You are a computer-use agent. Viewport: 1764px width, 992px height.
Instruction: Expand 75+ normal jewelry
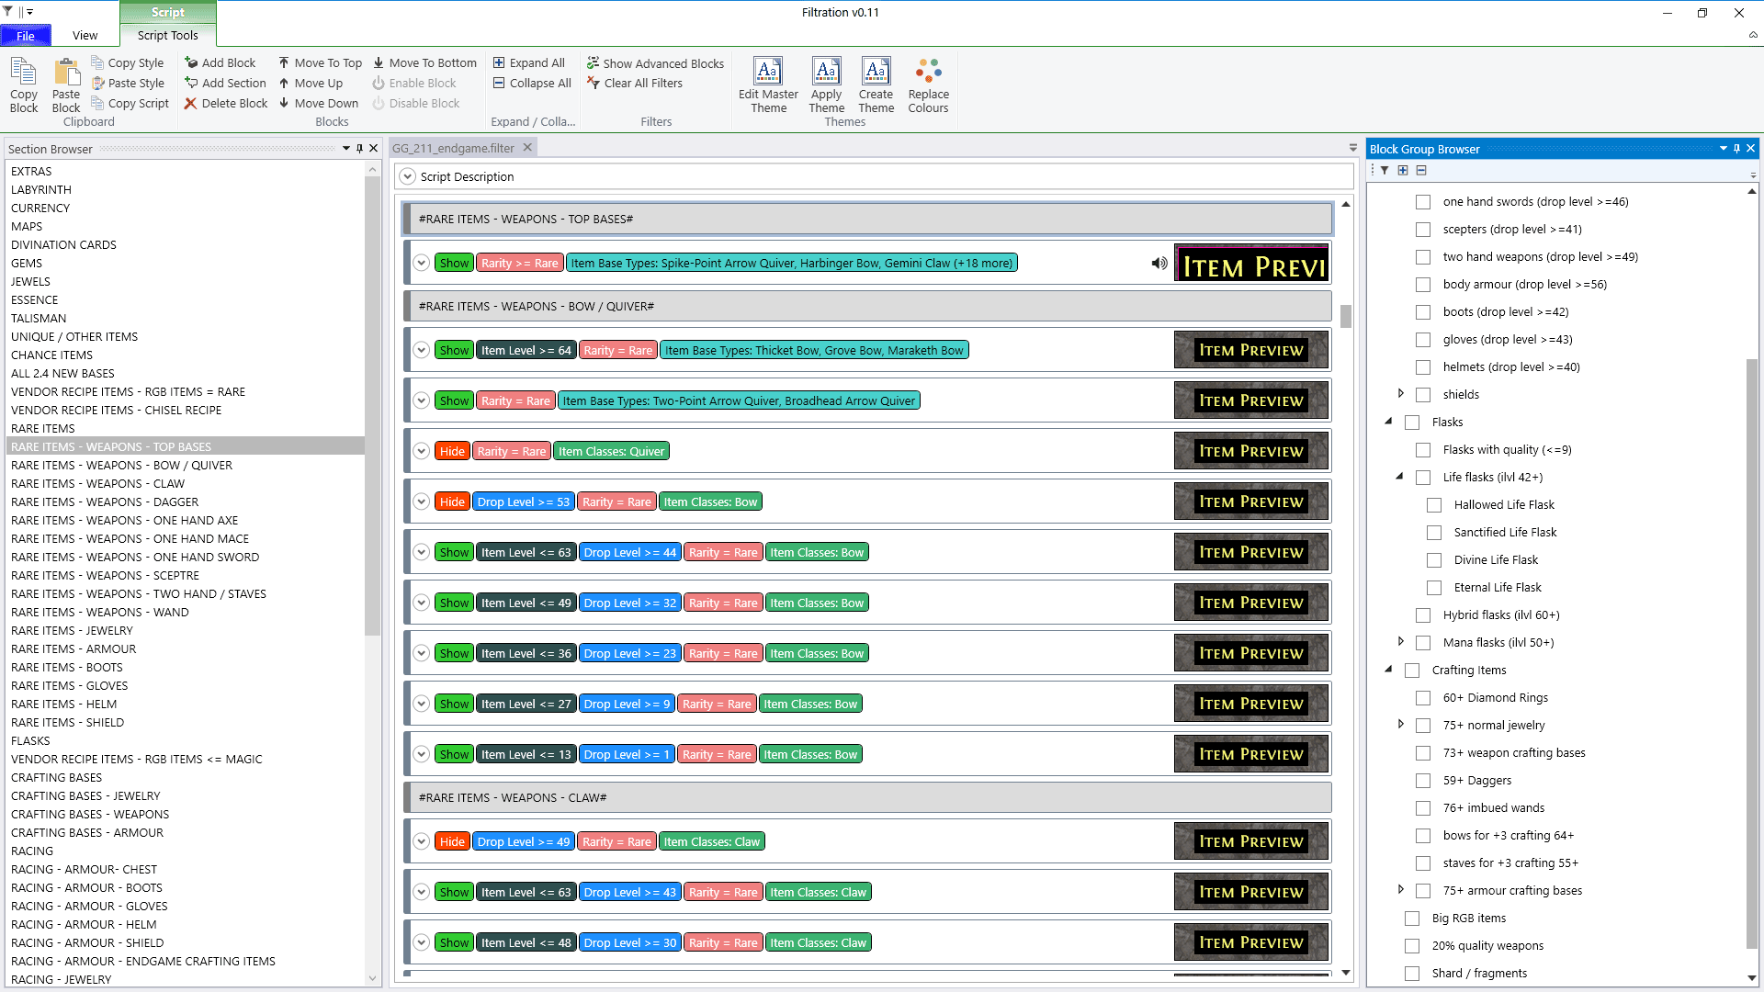1400,724
